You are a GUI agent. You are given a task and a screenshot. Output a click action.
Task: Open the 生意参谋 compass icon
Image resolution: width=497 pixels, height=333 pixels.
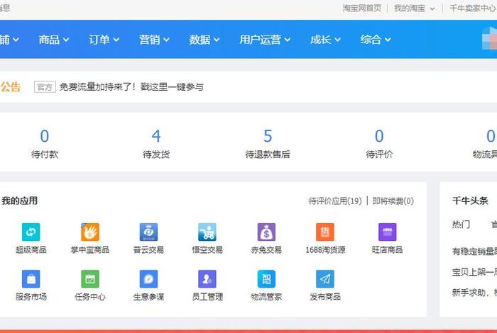pyautogui.click(x=148, y=279)
